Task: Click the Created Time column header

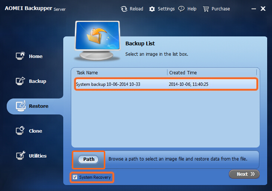Action: pyautogui.click(x=183, y=73)
